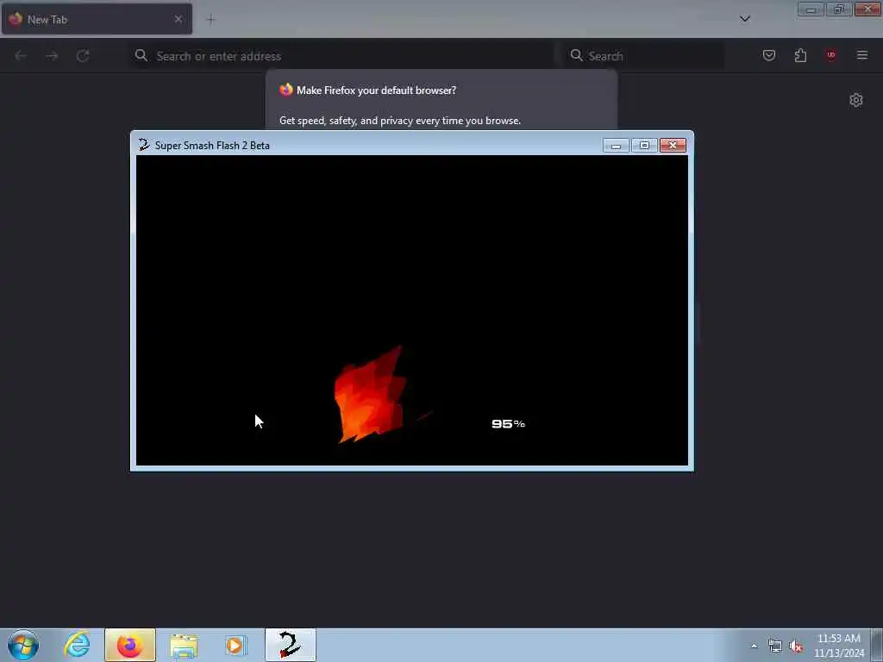The image size is (883, 662).
Task: Open the clock showing 11:53 AM
Action: 839,646
